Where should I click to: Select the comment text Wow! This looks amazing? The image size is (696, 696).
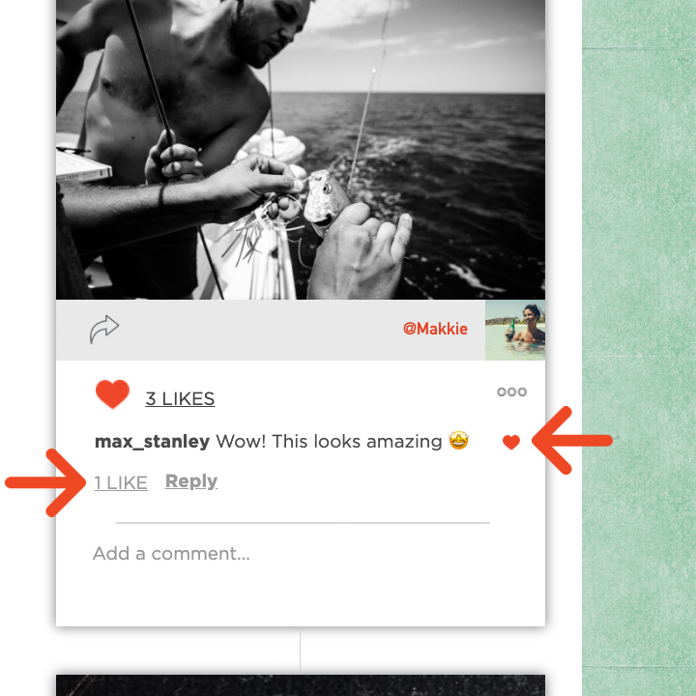(x=329, y=442)
